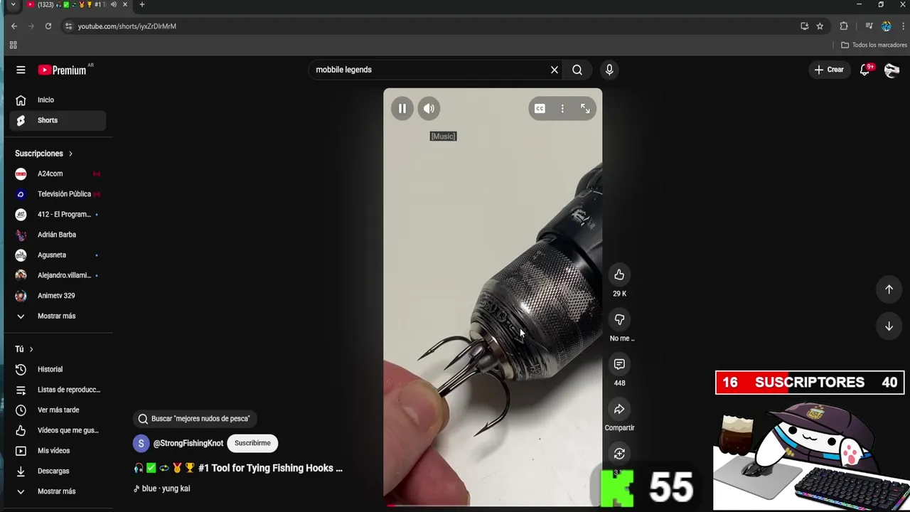Open Listas de reproducción
Screen dimensions: 910x512
point(58,390)
